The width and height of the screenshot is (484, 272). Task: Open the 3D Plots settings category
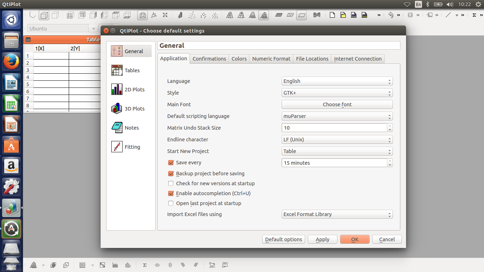coord(131,108)
